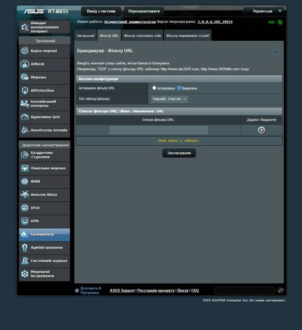302x330 pixels.
Task: Open Карта мережі globe icon
Action: 25,51
